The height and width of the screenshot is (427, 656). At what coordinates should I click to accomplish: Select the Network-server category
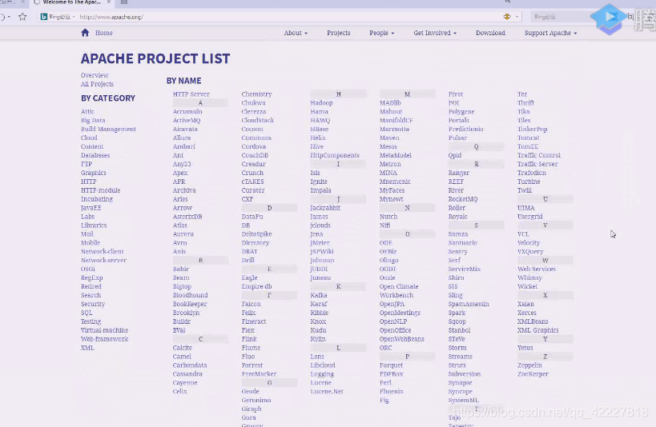[103, 260]
